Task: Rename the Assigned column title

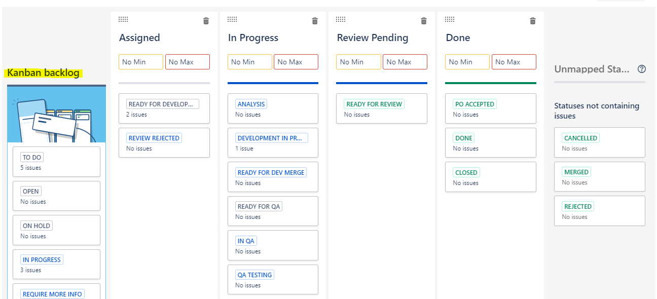Action: coord(139,38)
